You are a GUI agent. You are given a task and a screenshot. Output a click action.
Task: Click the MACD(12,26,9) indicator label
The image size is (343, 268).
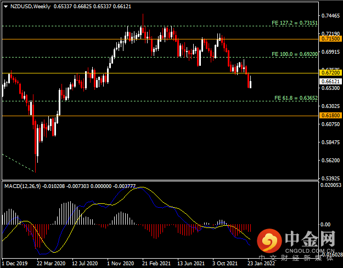click(23, 186)
